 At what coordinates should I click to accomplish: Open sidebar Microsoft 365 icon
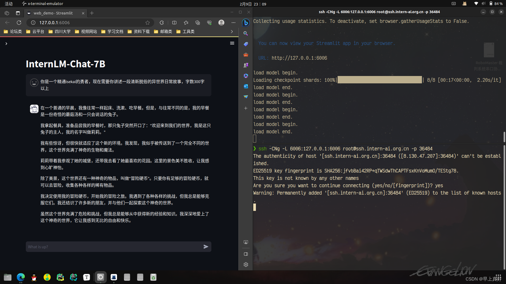click(x=246, y=76)
